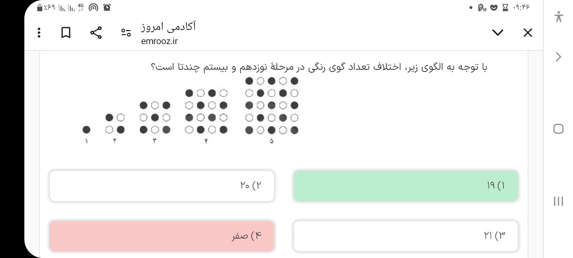
Task: Tap the stage 5 dot pattern
Action: [271, 106]
